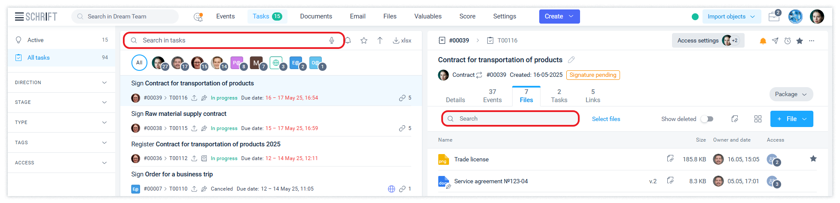Click the orange notification bell for the contract
Image resolution: width=840 pixels, height=203 pixels.
763,41
